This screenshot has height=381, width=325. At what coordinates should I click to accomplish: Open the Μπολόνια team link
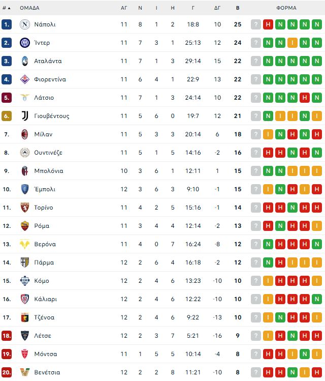pyautogui.click(x=49, y=171)
